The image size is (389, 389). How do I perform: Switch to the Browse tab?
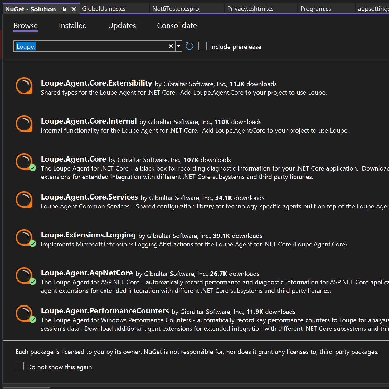pos(26,26)
